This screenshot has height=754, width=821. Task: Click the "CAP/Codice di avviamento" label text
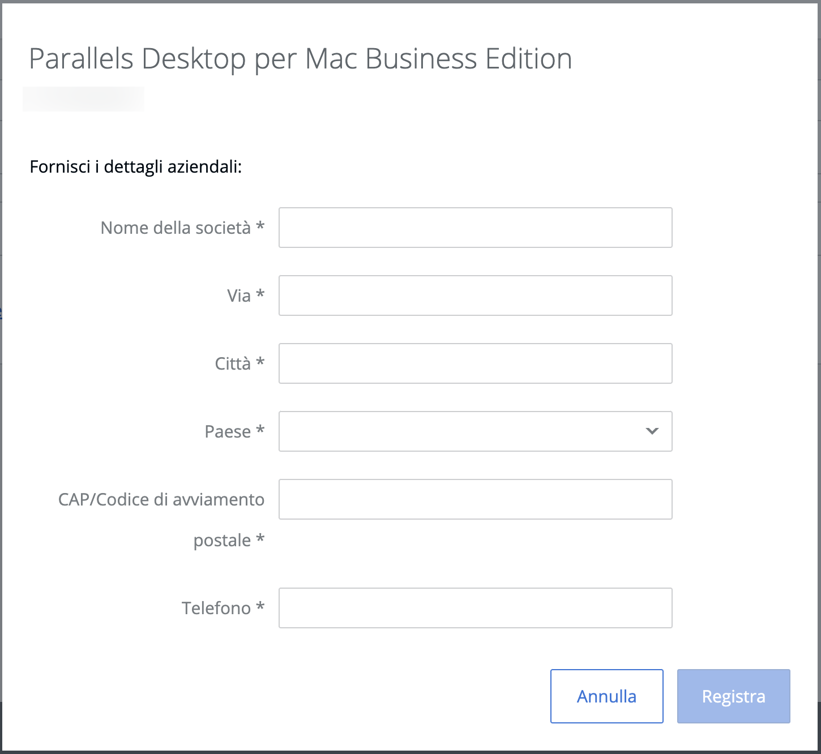pyautogui.click(x=161, y=499)
